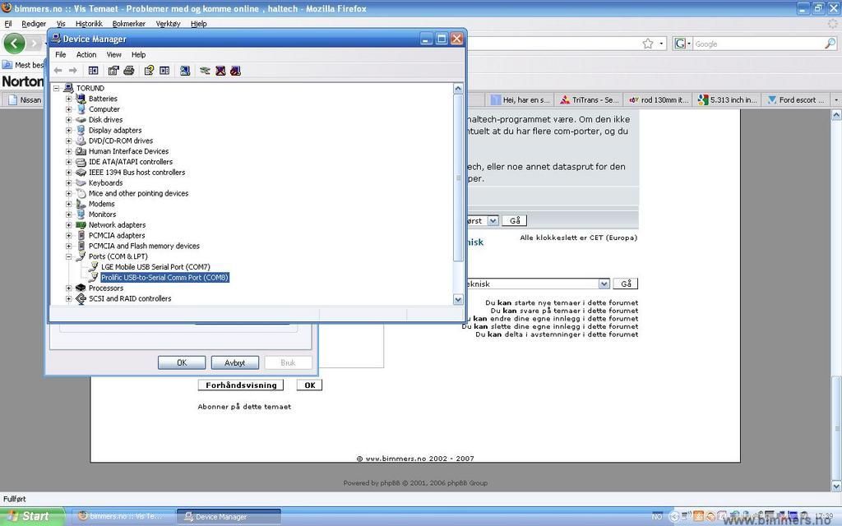This screenshot has width=842, height=526.
Task: Open the Historikk menu in Firefox
Action: tap(89, 24)
